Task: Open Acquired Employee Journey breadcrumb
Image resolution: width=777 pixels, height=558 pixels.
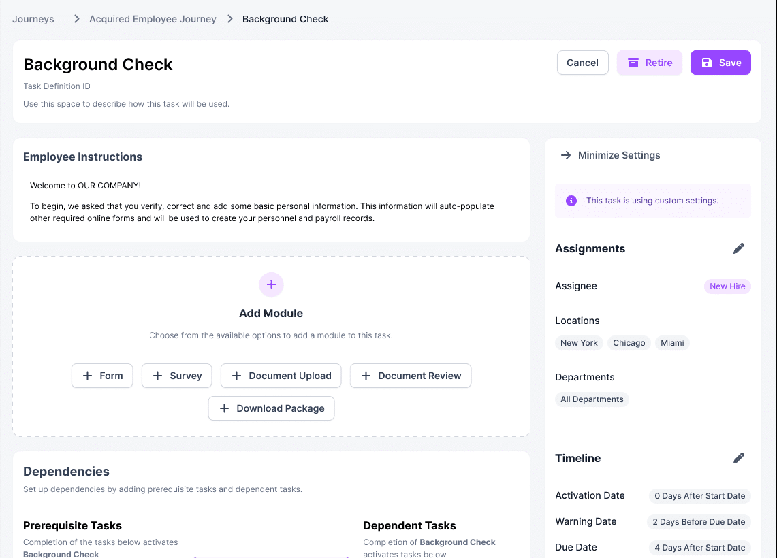Action: 153,19
